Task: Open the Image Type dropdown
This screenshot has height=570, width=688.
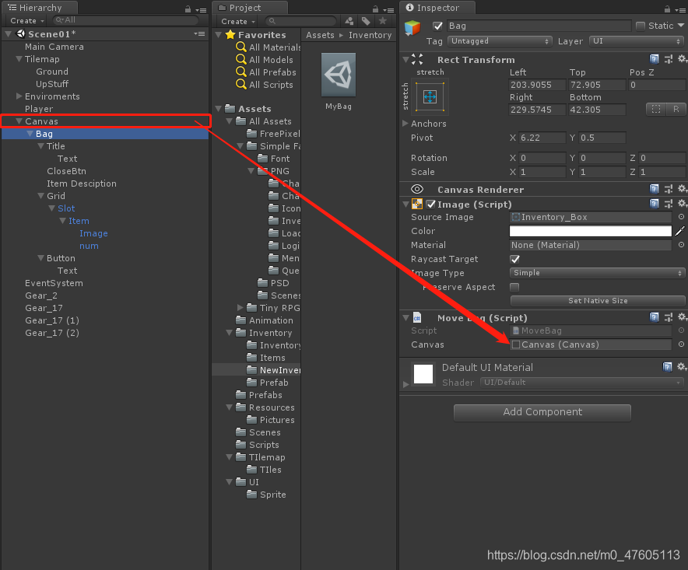Action: [x=597, y=273]
